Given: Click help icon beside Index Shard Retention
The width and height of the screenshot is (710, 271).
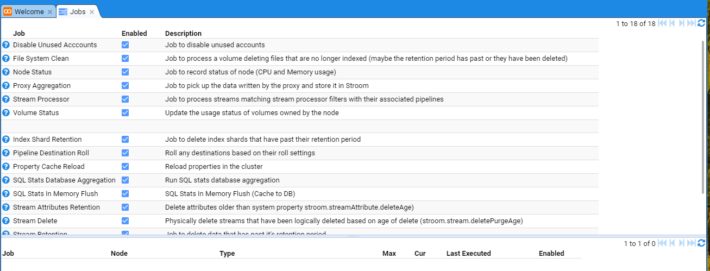Looking at the screenshot, I should coord(6,140).
